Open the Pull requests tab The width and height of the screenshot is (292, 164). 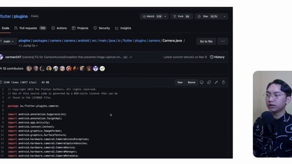30,28
